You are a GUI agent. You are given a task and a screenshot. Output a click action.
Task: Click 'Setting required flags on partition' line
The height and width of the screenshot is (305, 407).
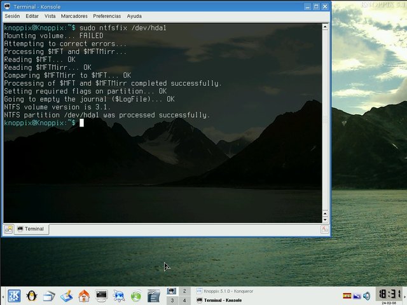pyautogui.click(x=85, y=91)
